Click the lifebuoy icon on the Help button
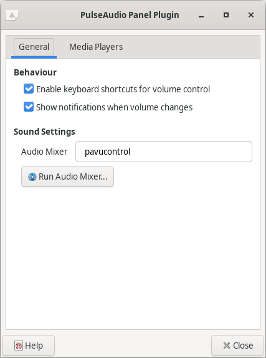 tap(19, 346)
